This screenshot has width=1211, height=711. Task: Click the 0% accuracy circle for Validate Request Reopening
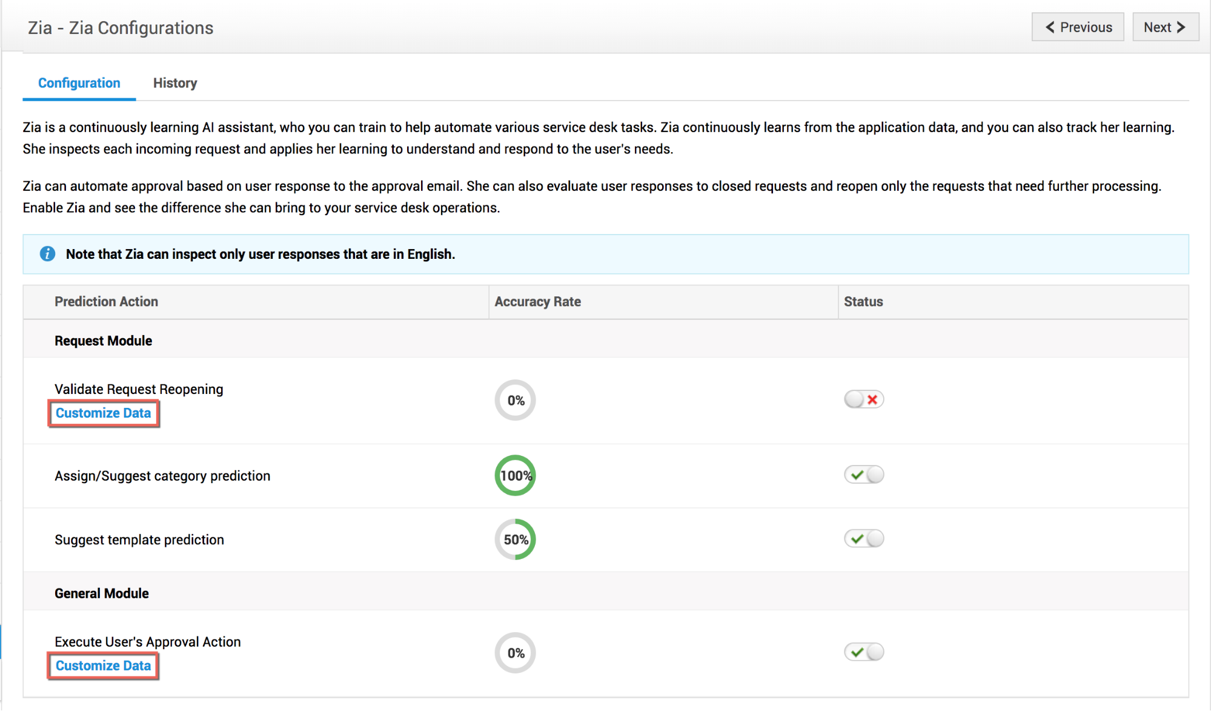516,400
